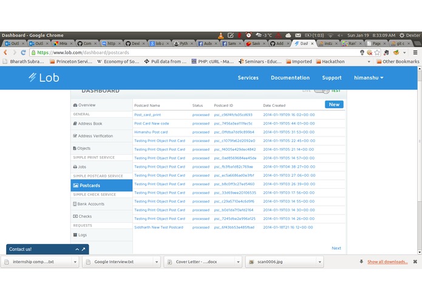Open Services in the top navigation

coord(248,78)
